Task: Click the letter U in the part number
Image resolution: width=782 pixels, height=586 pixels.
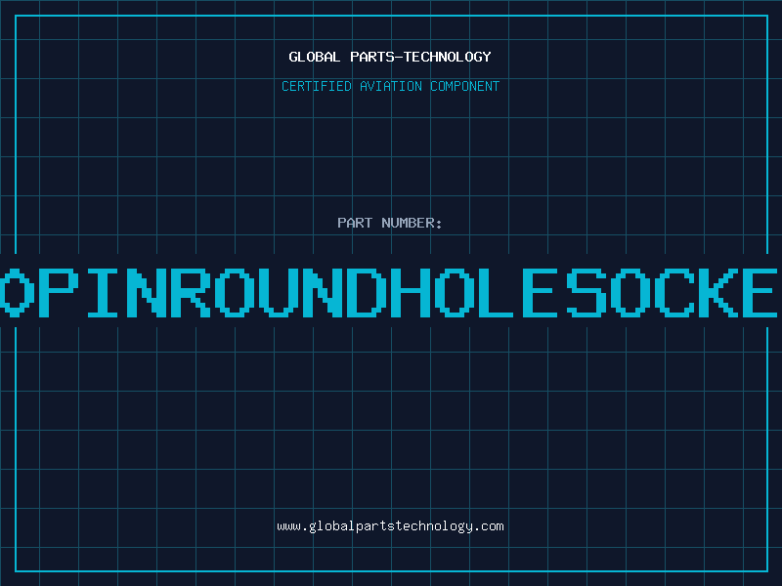Action: coord(275,291)
